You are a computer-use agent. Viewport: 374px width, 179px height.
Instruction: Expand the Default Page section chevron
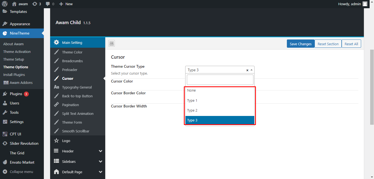(101, 172)
